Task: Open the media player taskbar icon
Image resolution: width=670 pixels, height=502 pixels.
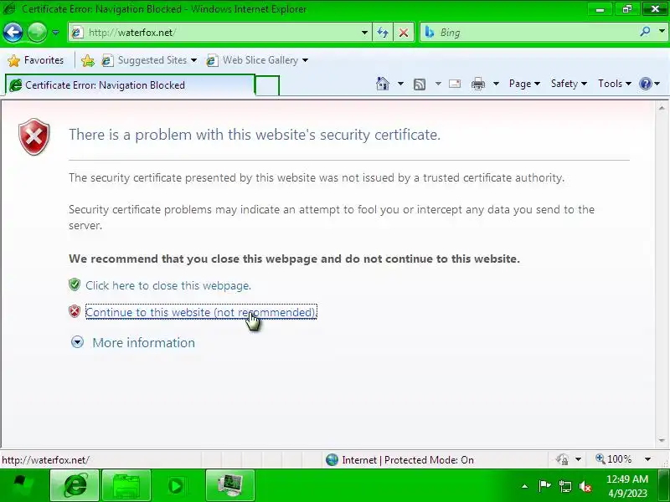Action: click(175, 485)
